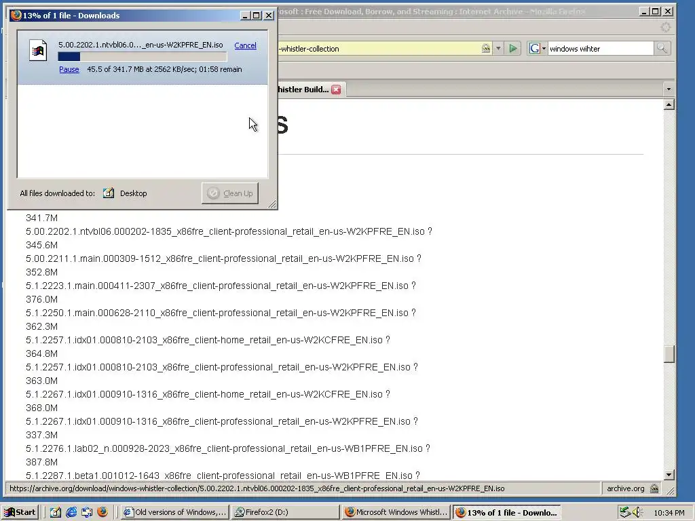This screenshot has height=521, width=695.
Task: Click the scrollbar up arrow
Action: coord(669,104)
